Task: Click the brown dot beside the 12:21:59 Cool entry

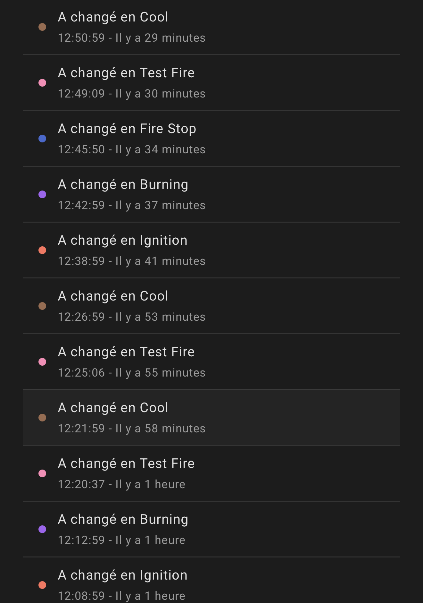Action: point(42,418)
